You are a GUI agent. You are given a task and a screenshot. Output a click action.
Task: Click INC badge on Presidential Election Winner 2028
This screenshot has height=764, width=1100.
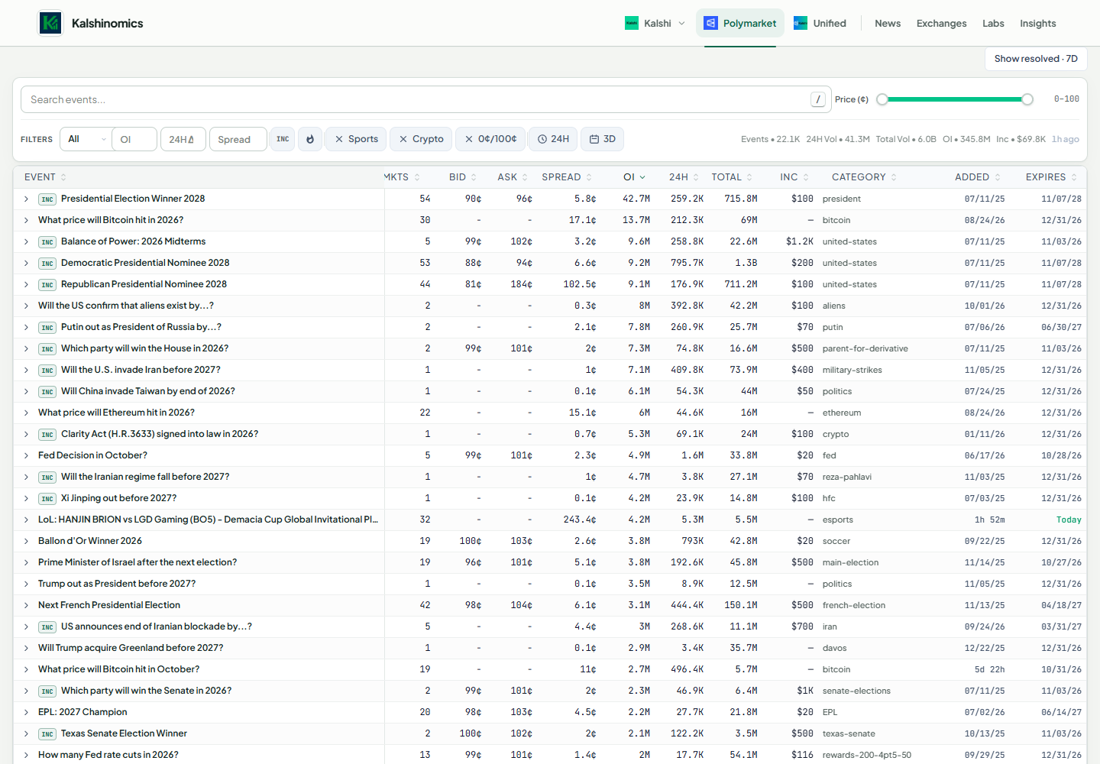point(47,199)
